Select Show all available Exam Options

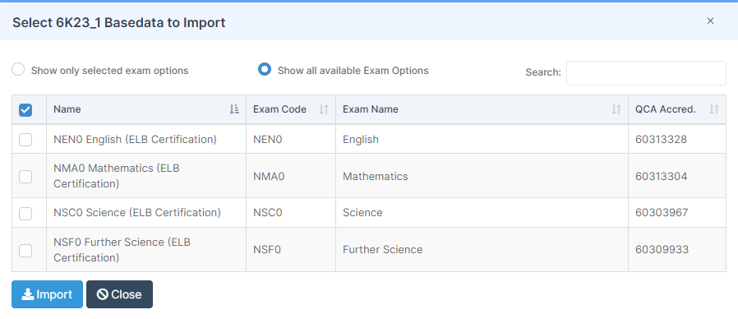265,70
